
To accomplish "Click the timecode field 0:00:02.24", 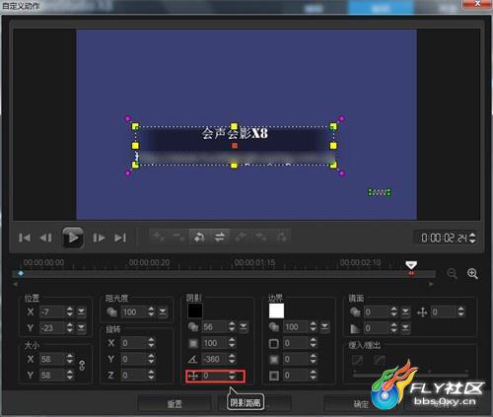I will [x=444, y=238].
